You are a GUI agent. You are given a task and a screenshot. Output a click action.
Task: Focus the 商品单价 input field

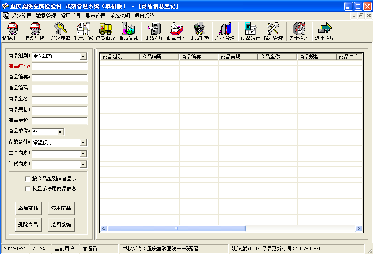pyautogui.click(x=59, y=121)
